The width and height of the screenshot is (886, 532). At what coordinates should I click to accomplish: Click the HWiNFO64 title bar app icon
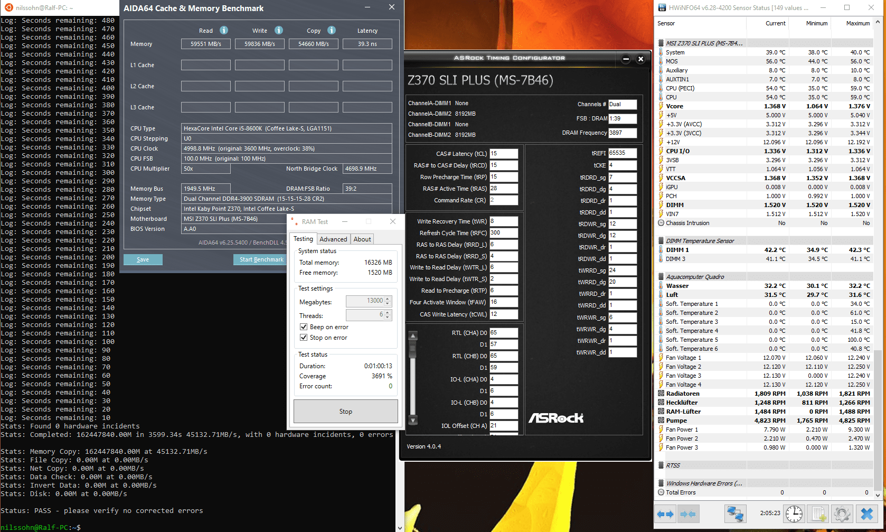(663, 7)
